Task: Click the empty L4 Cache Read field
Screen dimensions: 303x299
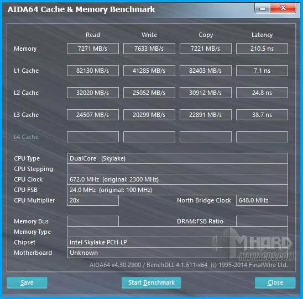Action: click(x=93, y=137)
